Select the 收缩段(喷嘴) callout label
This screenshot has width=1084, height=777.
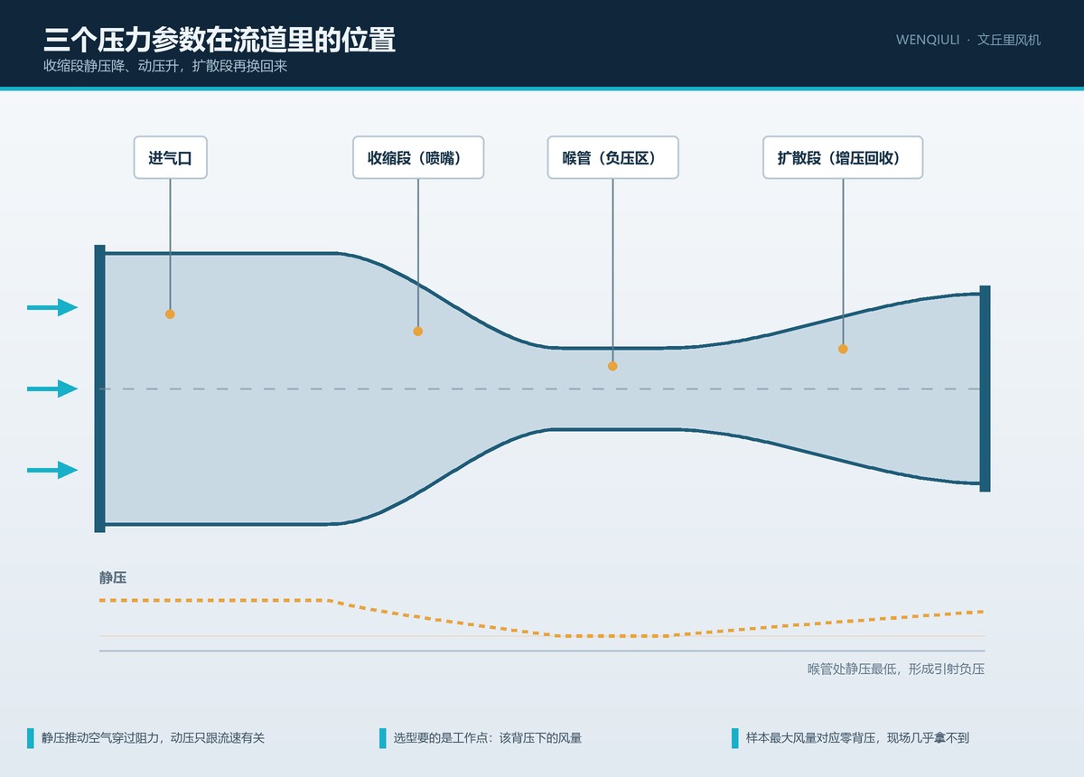click(x=418, y=157)
